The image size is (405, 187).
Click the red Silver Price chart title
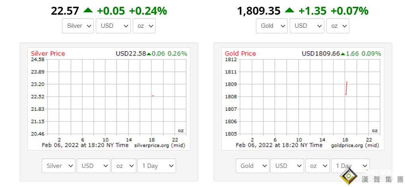point(48,54)
